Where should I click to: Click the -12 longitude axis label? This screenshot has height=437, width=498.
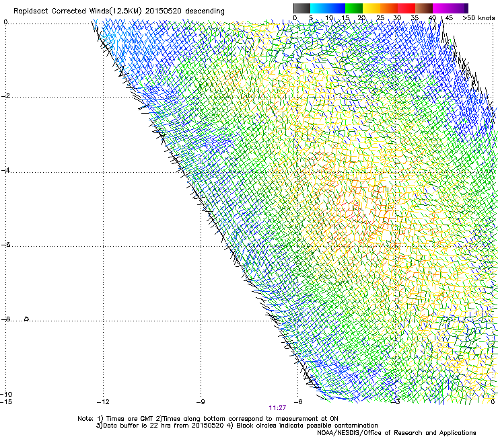(103, 402)
